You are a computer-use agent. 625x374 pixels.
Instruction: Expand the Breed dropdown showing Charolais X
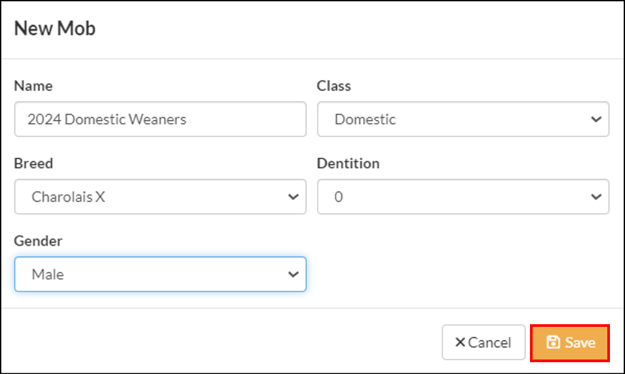coord(161,196)
